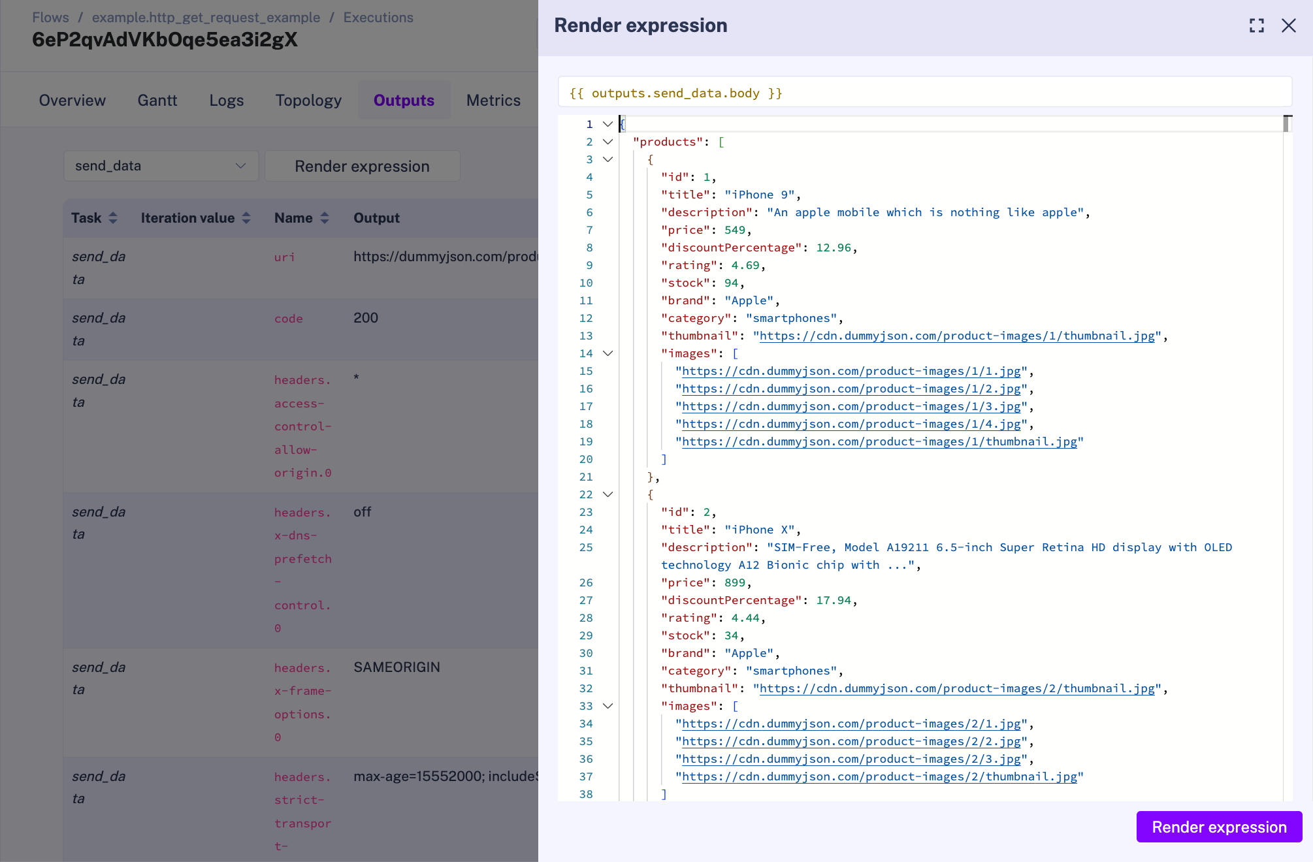Collapse the products array on line 2
Image resolution: width=1313 pixels, height=862 pixels.
point(608,142)
